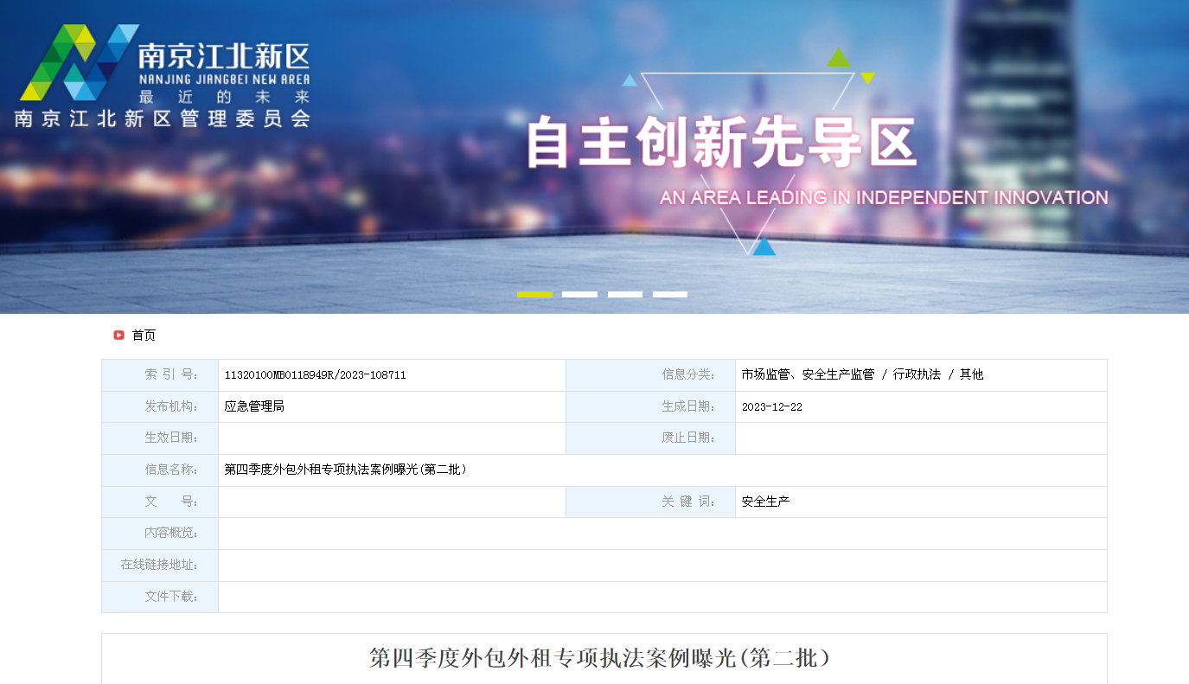Click the 应急管理局 publisher value

[x=254, y=406]
